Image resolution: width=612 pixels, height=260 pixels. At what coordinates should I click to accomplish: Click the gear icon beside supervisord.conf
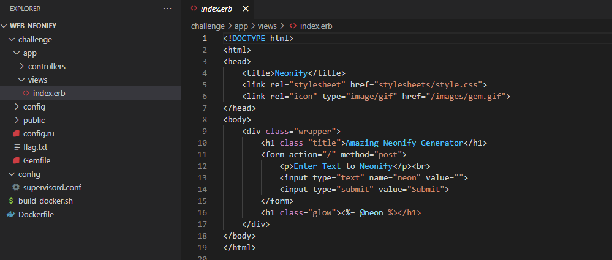point(16,187)
